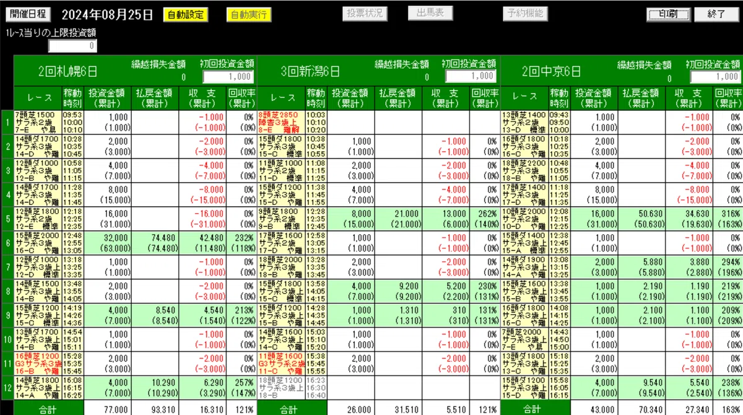The image size is (743, 415).
Task: Select the 2回札幌6日 venue header
Action: [67, 72]
